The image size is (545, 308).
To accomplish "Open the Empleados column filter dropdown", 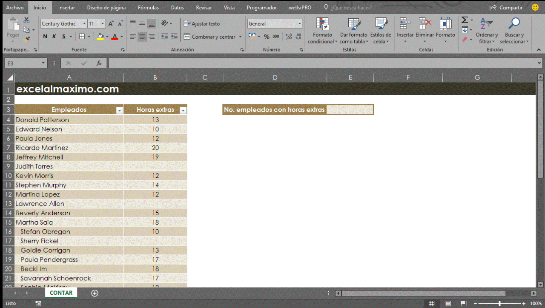I will click(119, 110).
